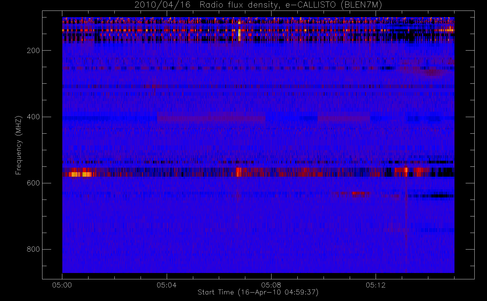Click the 05:04 time tick label
The image size is (487, 301).
[166, 285]
